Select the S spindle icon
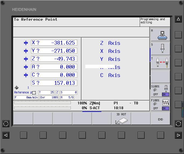184x154 pixels. [x=160, y=49]
